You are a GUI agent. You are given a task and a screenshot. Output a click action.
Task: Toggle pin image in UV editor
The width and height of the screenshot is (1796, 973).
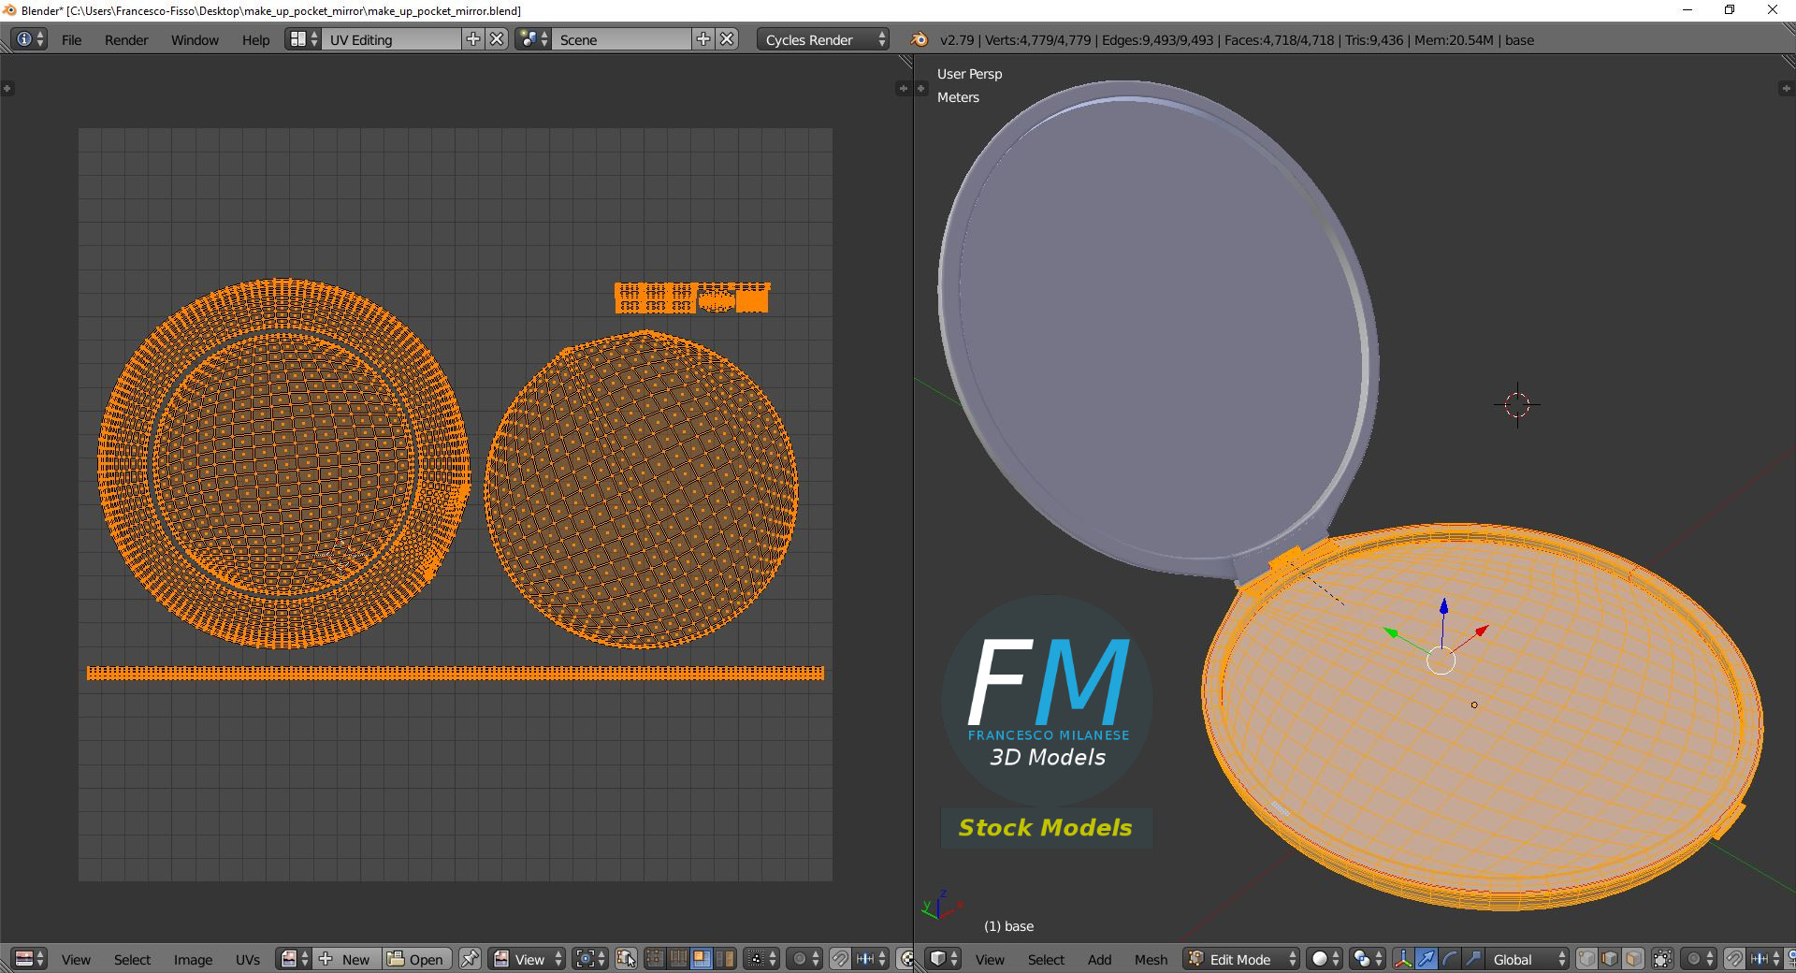pos(470,959)
